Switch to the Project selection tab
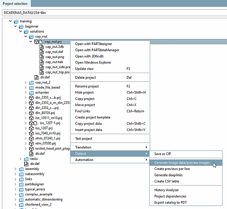227x209 pixels. (x=15, y=4)
